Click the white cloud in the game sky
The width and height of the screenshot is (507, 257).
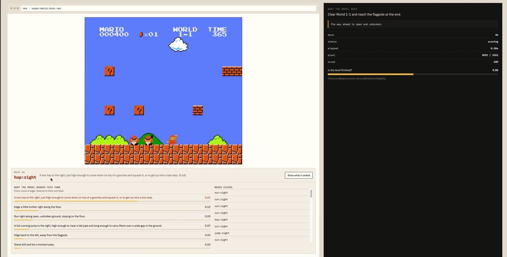pos(178,44)
